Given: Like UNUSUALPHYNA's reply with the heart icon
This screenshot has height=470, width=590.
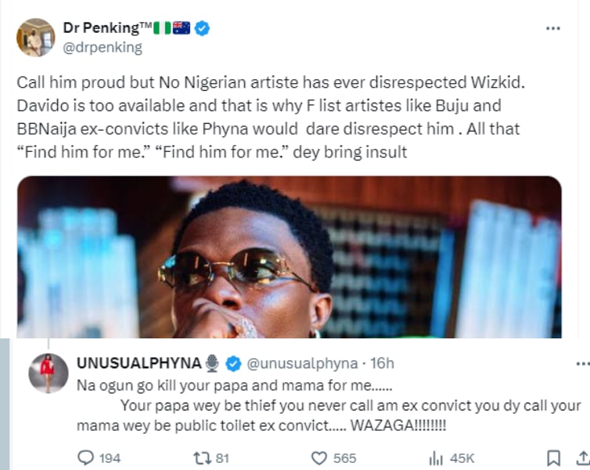Looking at the screenshot, I should tap(319, 457).
